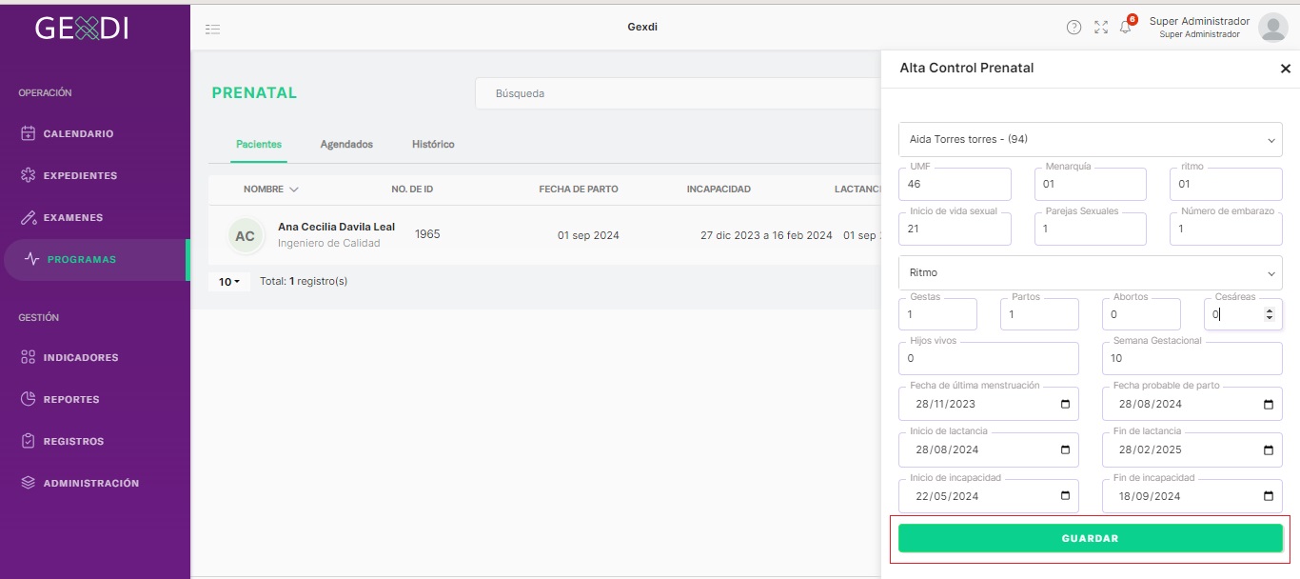Click the Semana Gestacional field
Screen dimensions: 1300x579
click(1192, 358)
